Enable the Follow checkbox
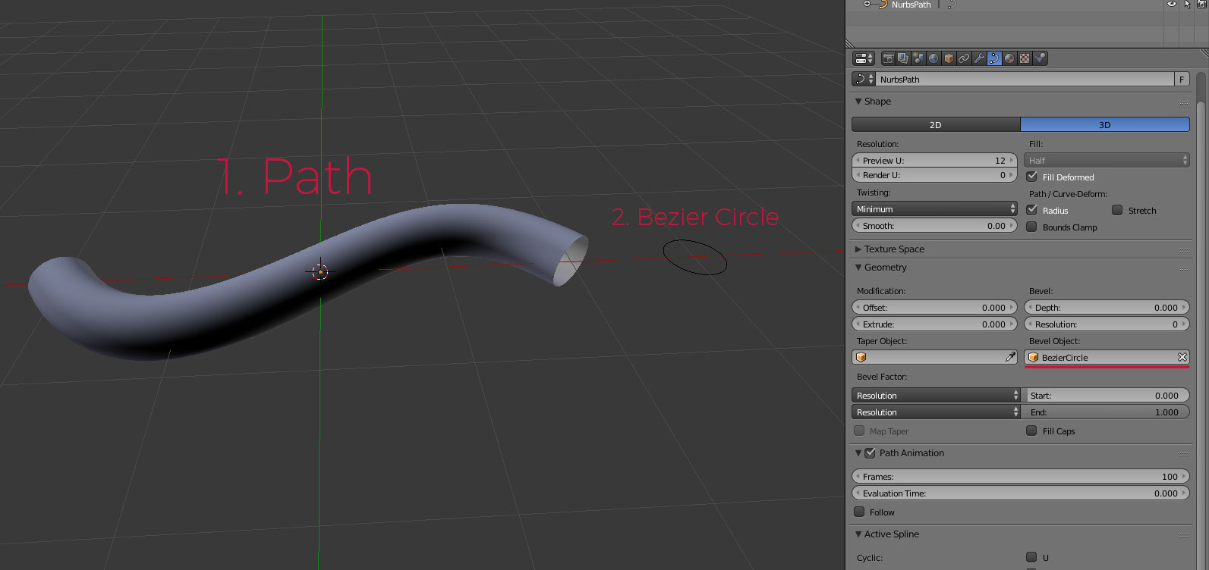Screen dimensions: 1209x570 pyautogui.click(x=860, y=512)
